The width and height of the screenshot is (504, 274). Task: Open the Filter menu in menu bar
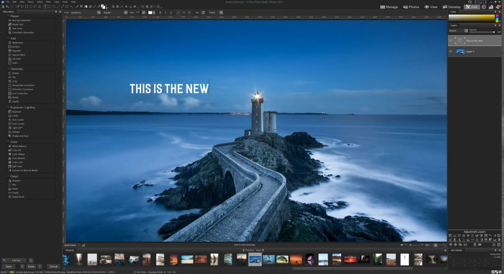(48, 2)
